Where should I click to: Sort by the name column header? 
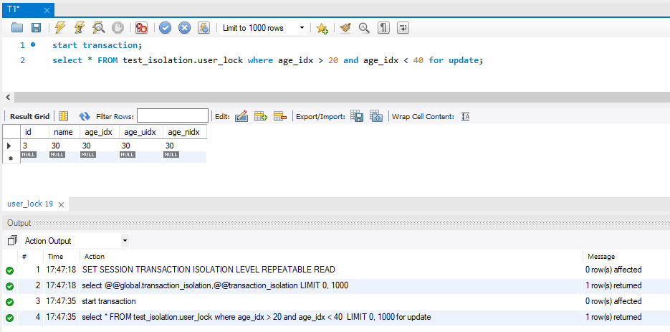click(x=64, y=132)
